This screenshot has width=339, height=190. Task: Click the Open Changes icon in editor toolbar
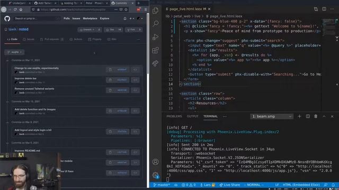(316, 9)
